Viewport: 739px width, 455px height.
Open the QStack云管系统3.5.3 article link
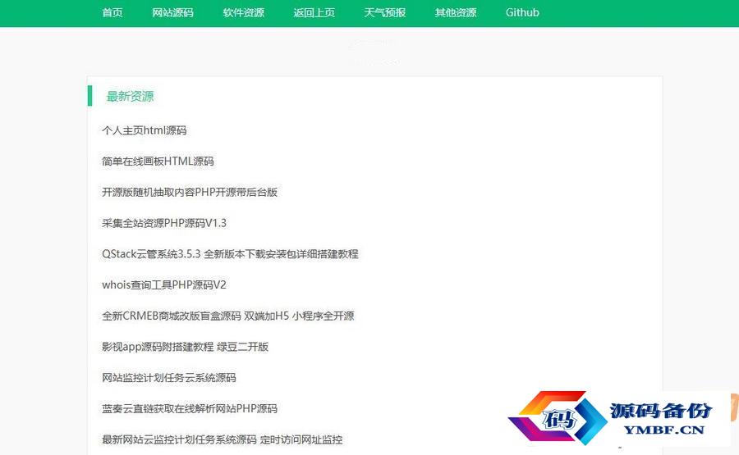(x=230, y=254)
